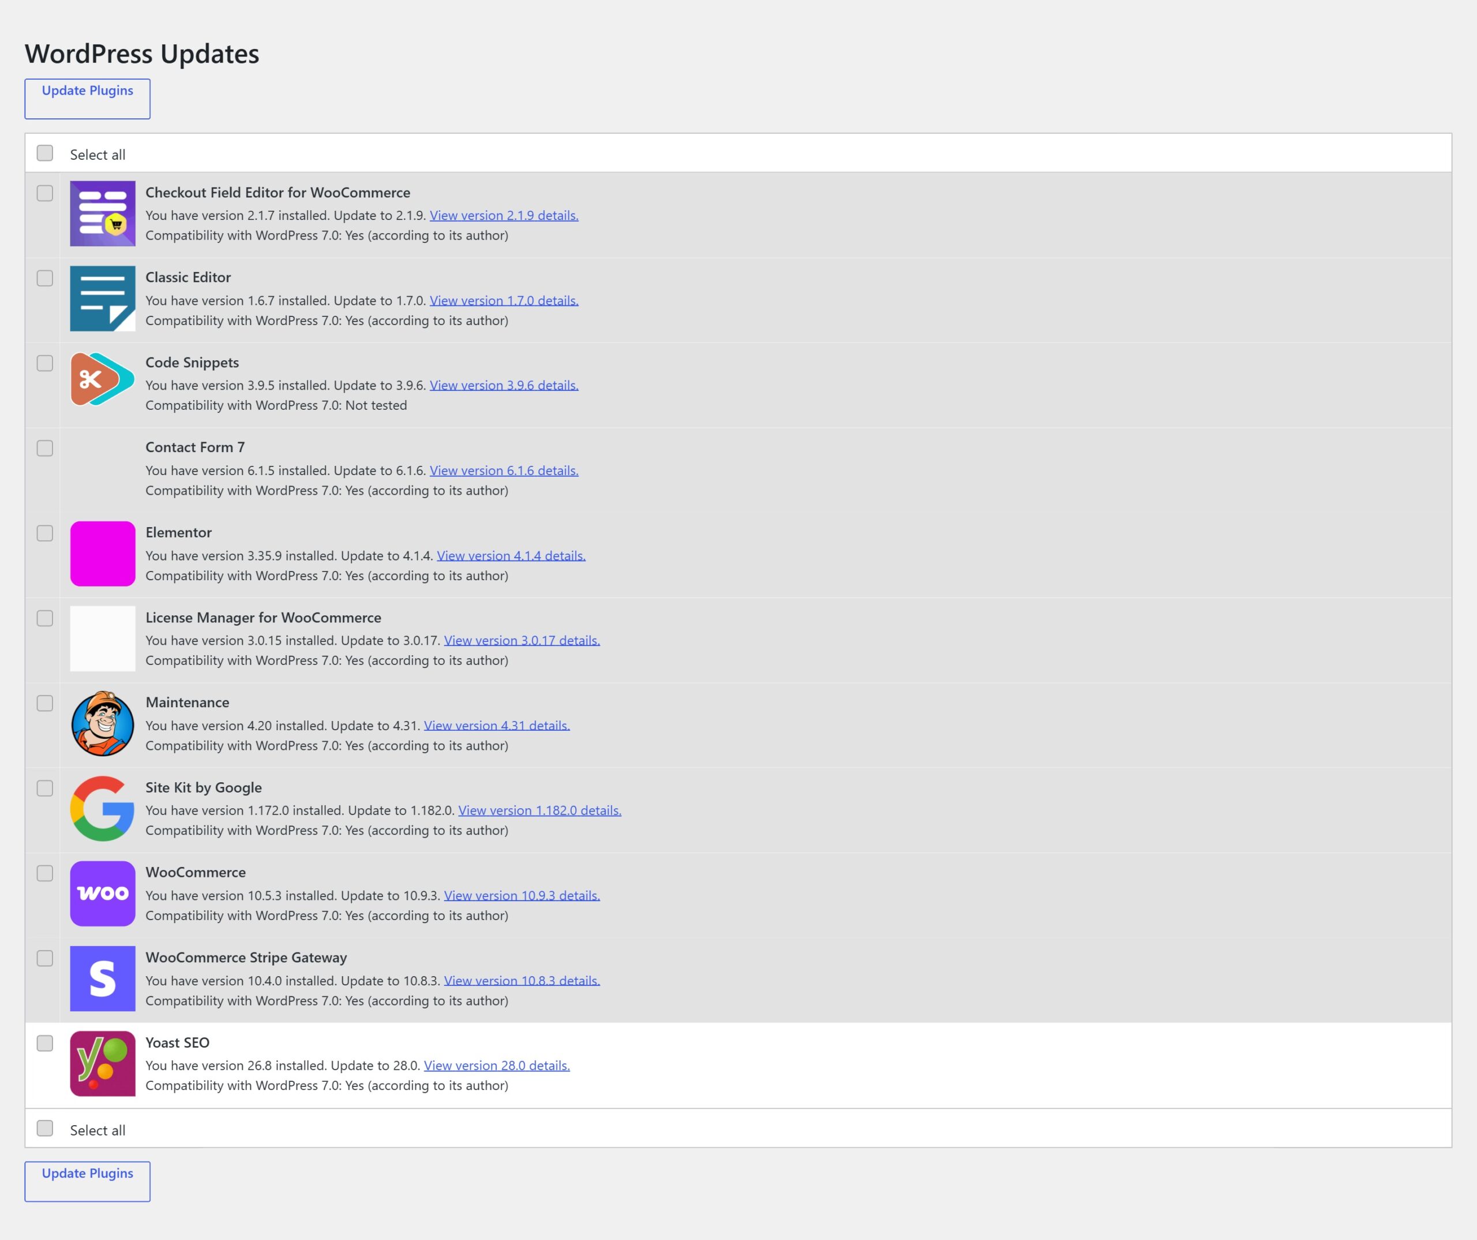Select the Site Kit by Google checkbox

coord(45,788)
